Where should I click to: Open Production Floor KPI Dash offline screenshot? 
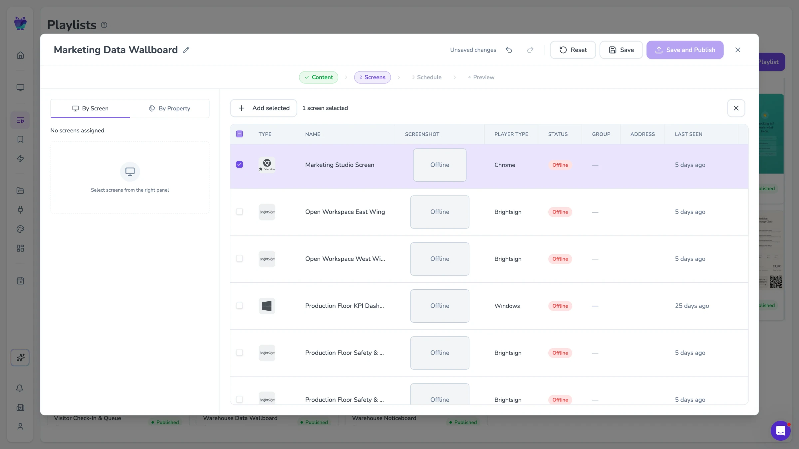tap(439, 306)
